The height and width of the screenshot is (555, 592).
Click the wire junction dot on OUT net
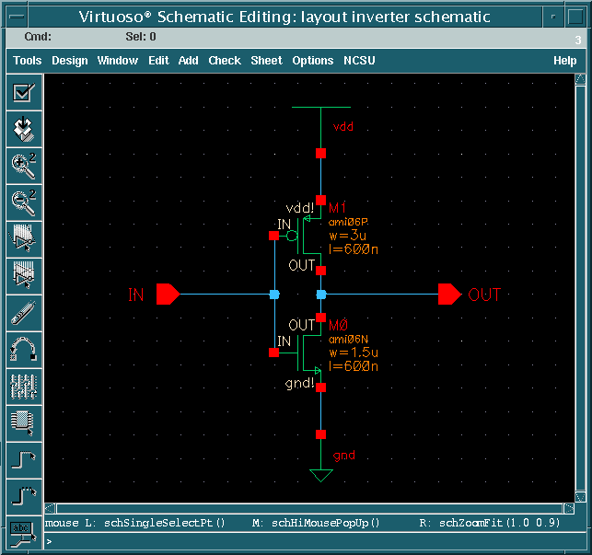321,295
